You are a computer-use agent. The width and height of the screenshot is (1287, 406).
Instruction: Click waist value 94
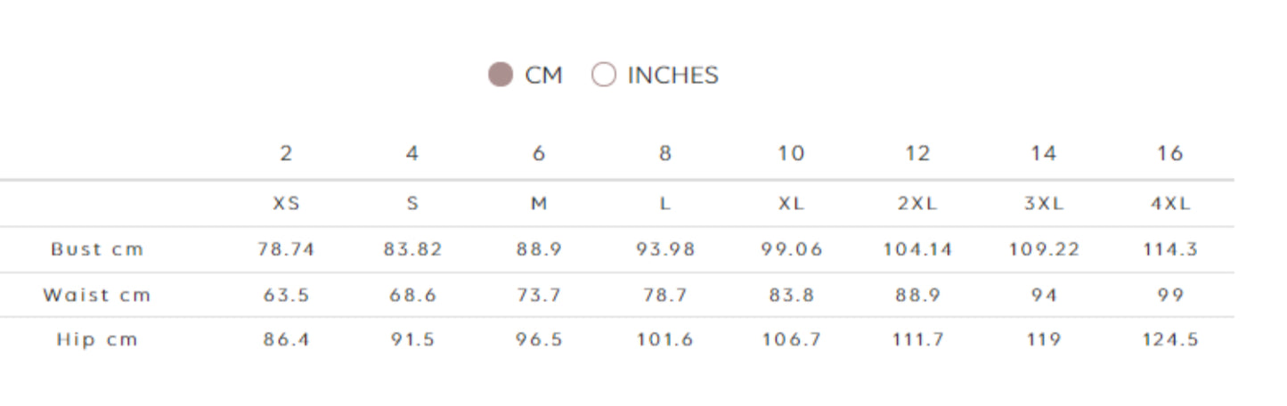click(1043, 295)
